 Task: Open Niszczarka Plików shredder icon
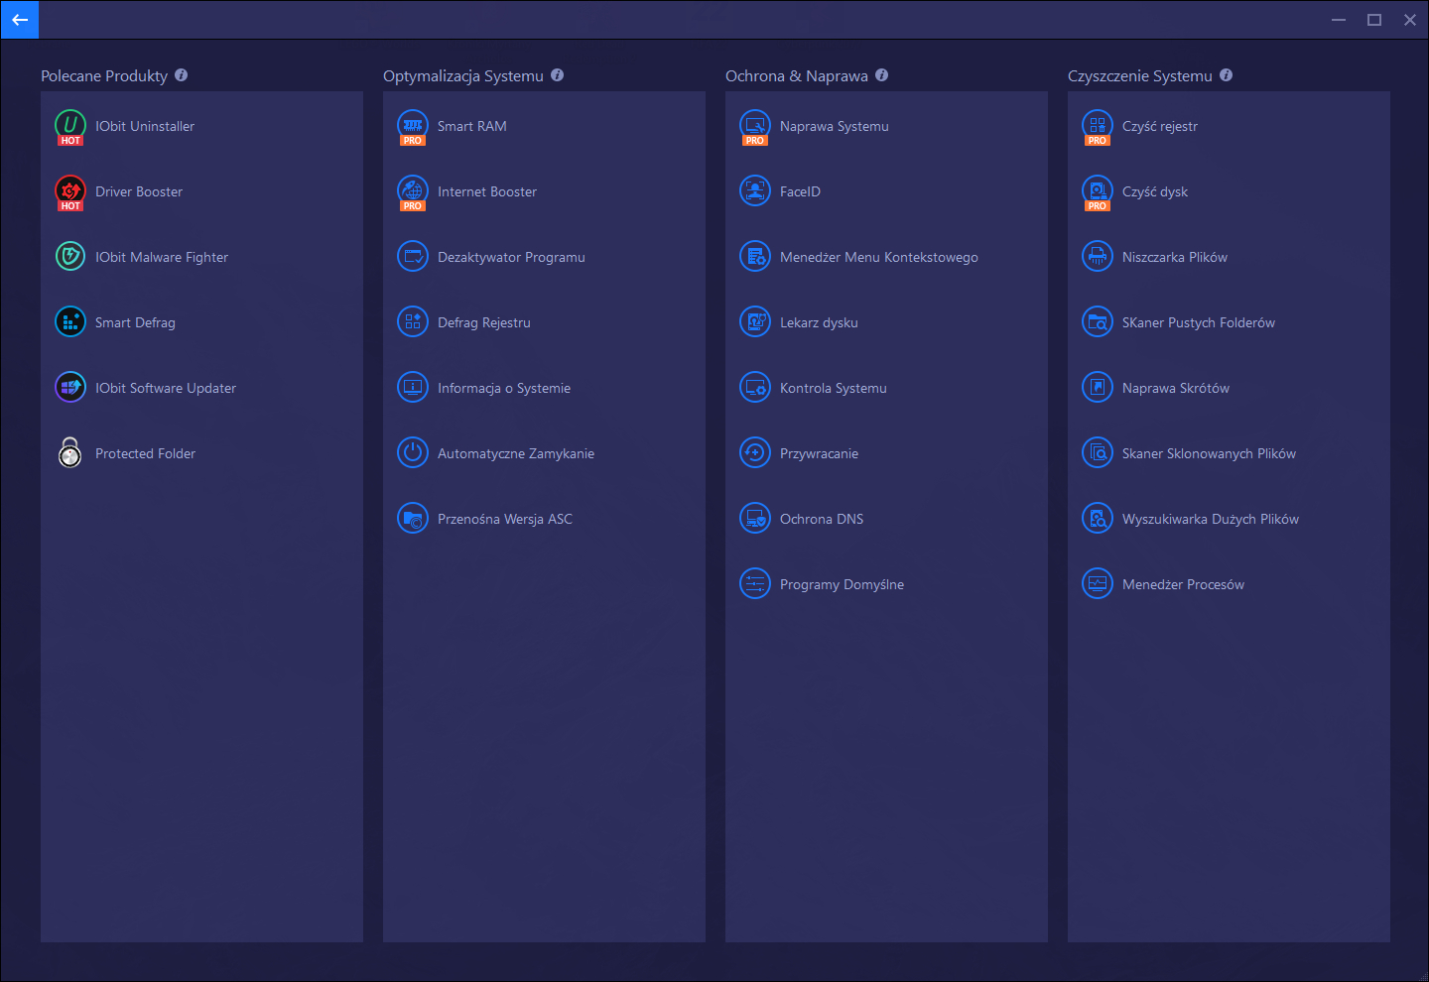[x=1098, y=256]
